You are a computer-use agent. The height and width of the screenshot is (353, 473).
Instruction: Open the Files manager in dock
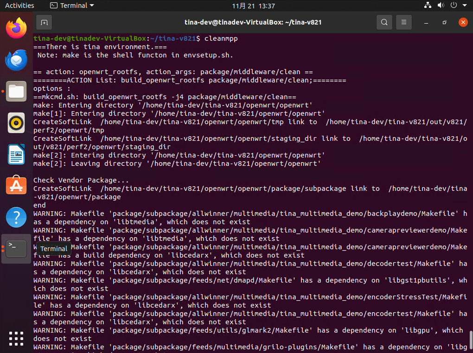click(16, 91)
